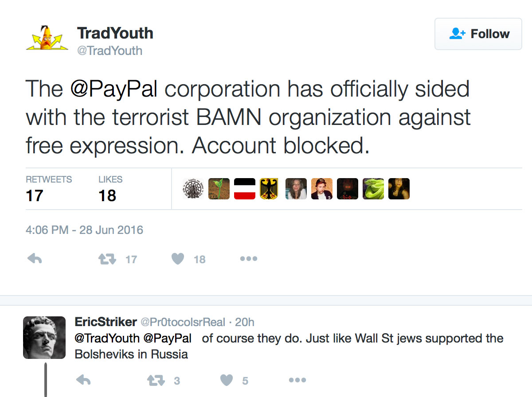
Task: Click the @TradYouth mention in the reply
Action: (106, 339)
